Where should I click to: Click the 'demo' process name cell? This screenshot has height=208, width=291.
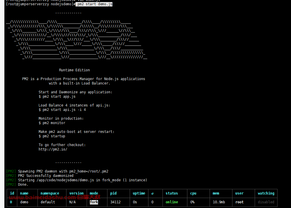click(x=24, y=202)
